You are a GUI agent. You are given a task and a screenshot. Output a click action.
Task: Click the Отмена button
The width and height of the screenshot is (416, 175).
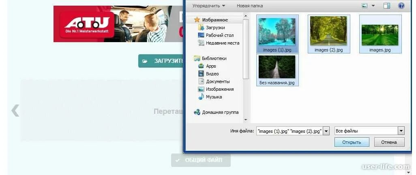(389, 142)
